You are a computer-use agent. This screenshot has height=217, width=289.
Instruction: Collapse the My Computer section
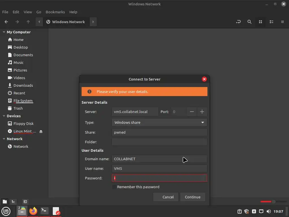point(4,32)
